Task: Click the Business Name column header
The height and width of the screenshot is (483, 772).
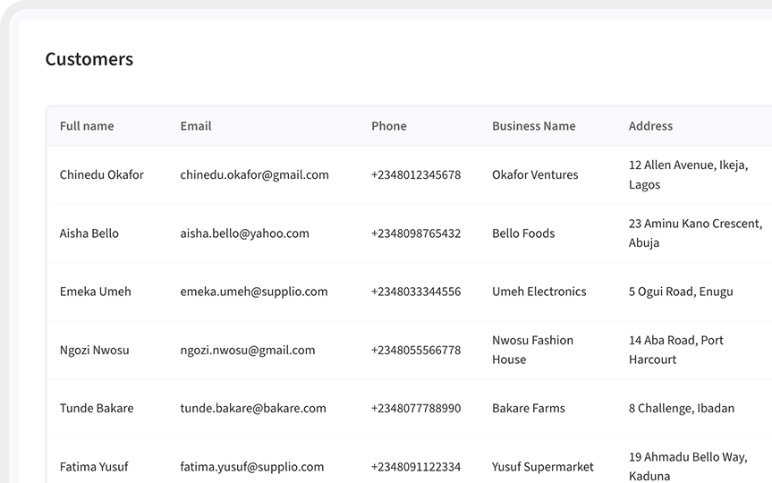Action: point(534,126)
